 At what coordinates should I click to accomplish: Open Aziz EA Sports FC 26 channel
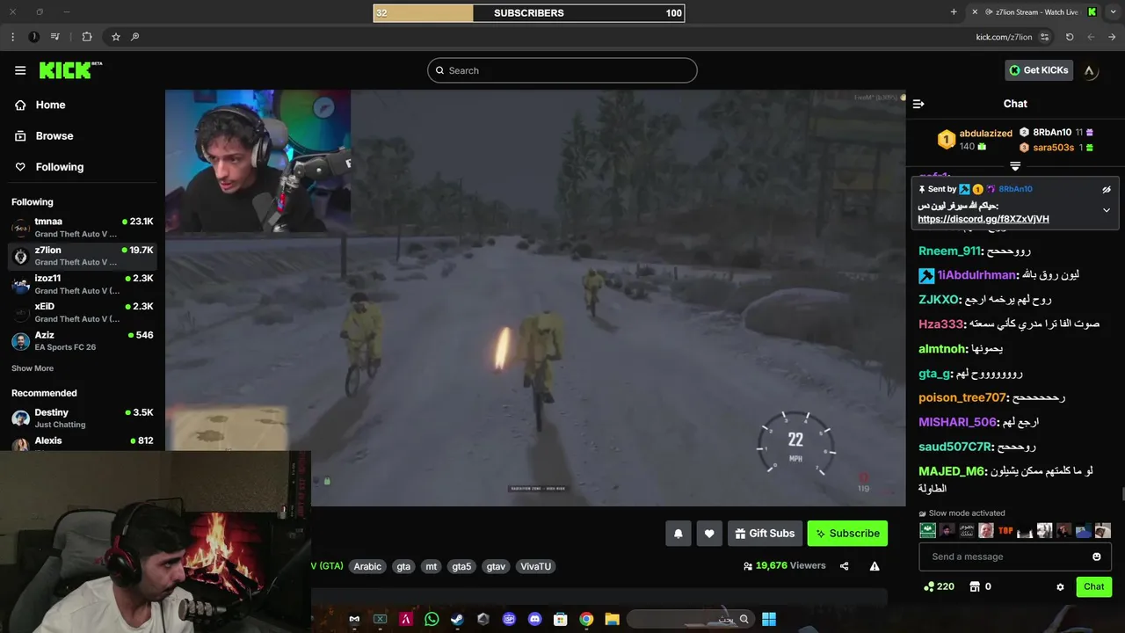pos(83,340)
